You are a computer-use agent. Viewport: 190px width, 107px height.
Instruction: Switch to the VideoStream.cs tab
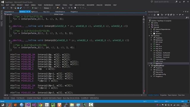tap(60, 12)
